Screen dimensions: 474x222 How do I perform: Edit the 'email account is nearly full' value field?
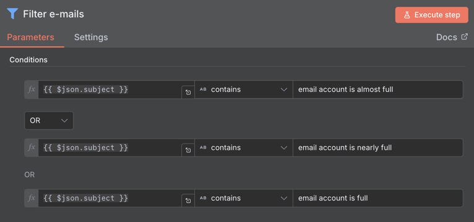tap(378, 147)
